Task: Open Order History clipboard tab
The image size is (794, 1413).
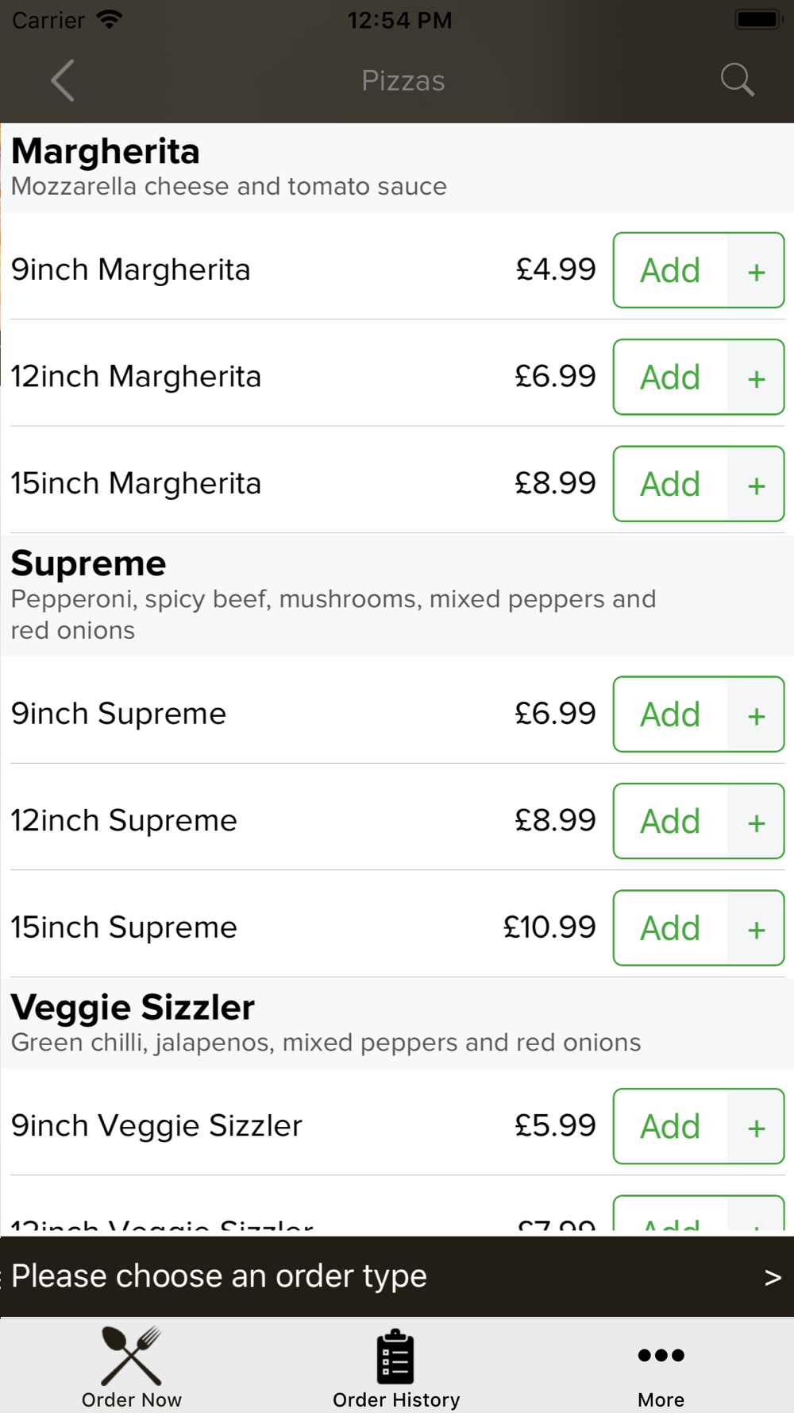Action: coord(396,1367)
